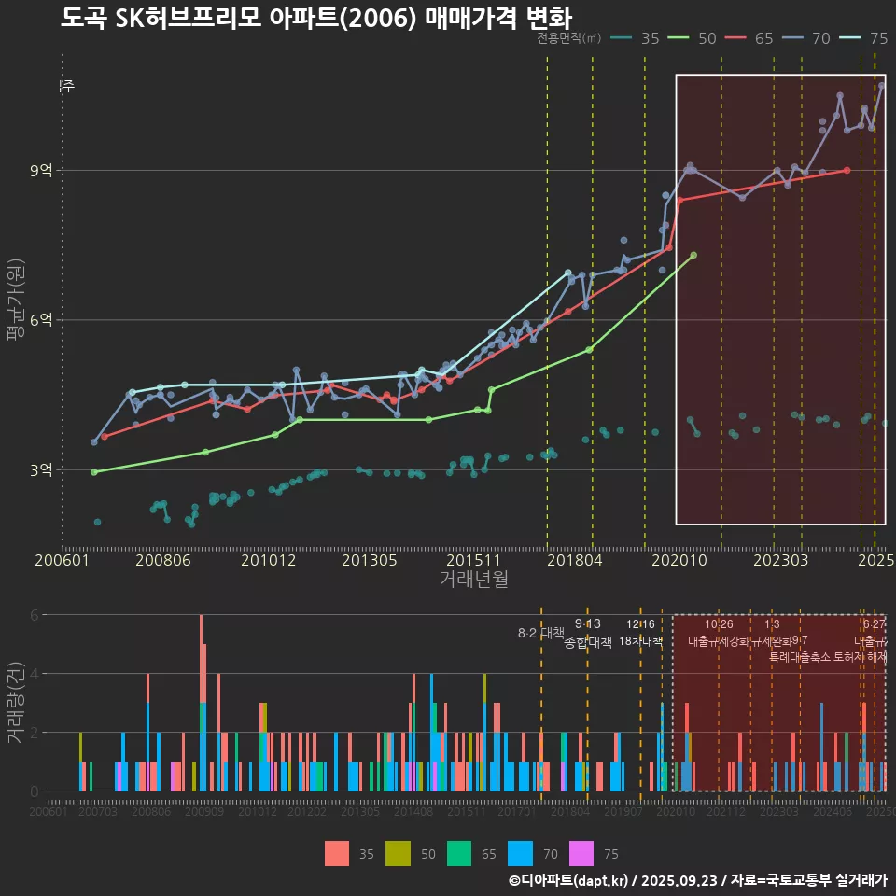Viewport: 896px width, 896px height.
Task: Click the 6억 price axis label
Action: 41,320
